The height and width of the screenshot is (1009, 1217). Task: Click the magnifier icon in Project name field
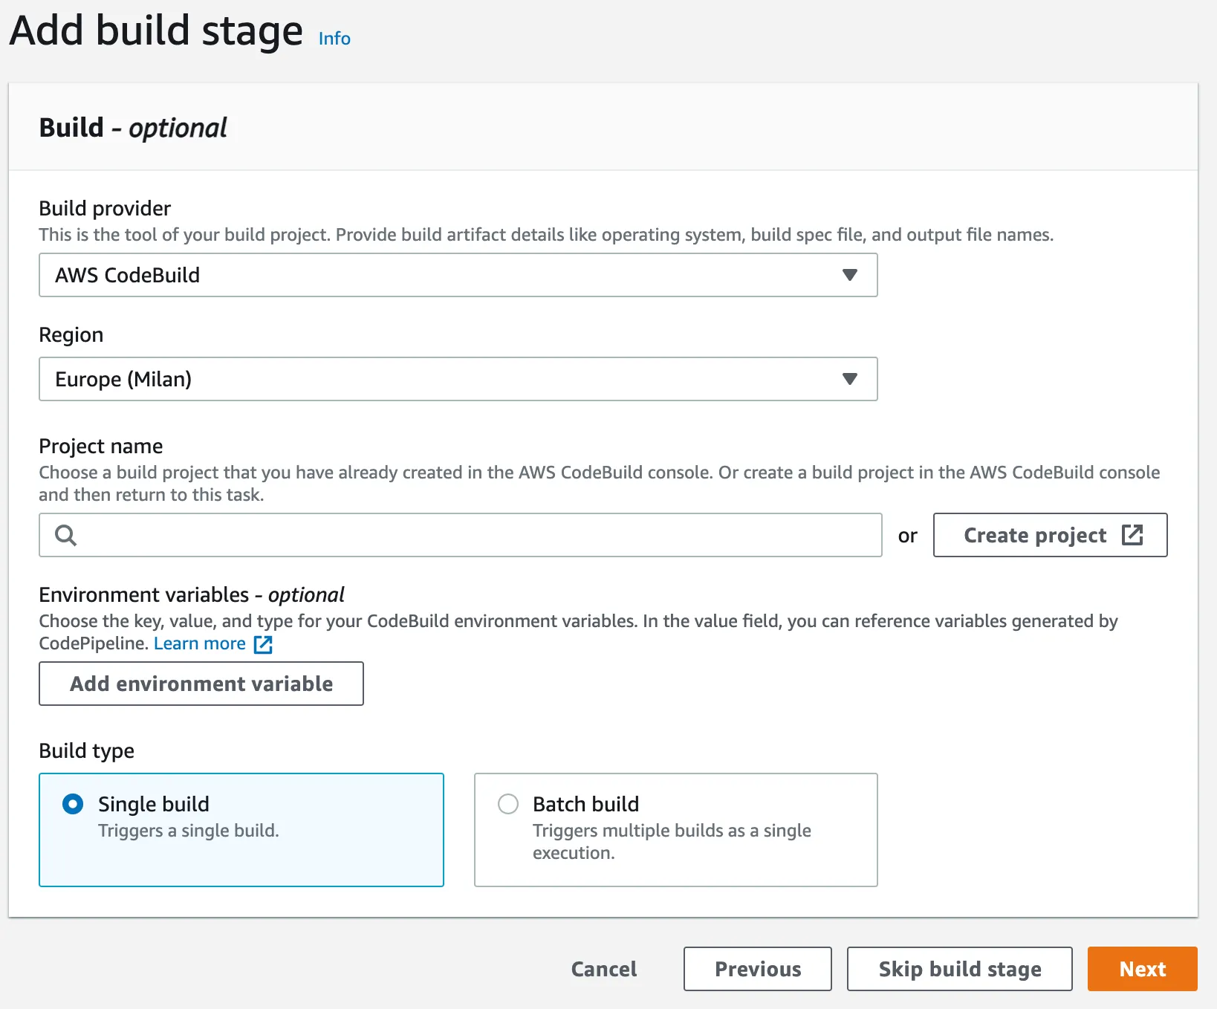click(65, 535)
